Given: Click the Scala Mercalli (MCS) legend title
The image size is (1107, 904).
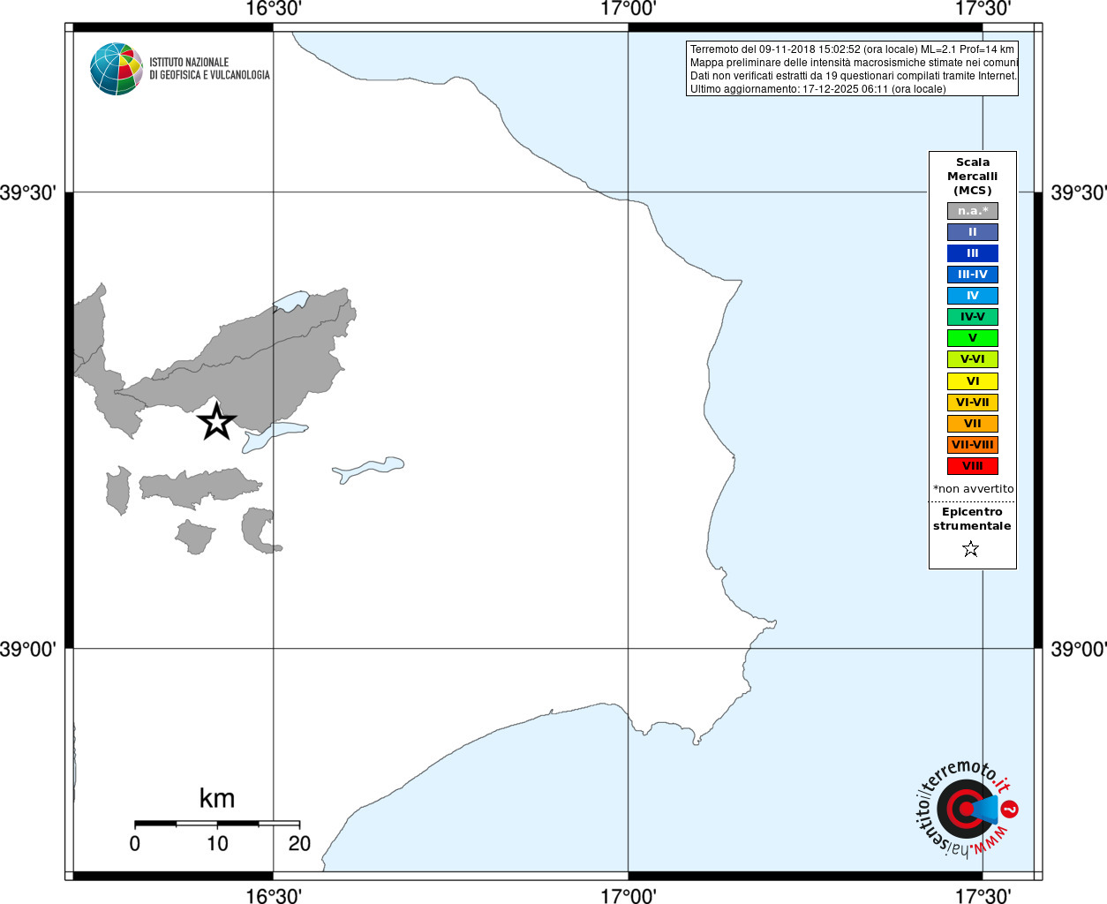Looking at the screenshot, I should click(973, 177).
